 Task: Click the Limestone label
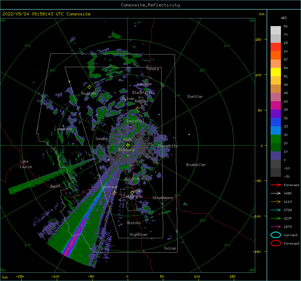point(63,129)
